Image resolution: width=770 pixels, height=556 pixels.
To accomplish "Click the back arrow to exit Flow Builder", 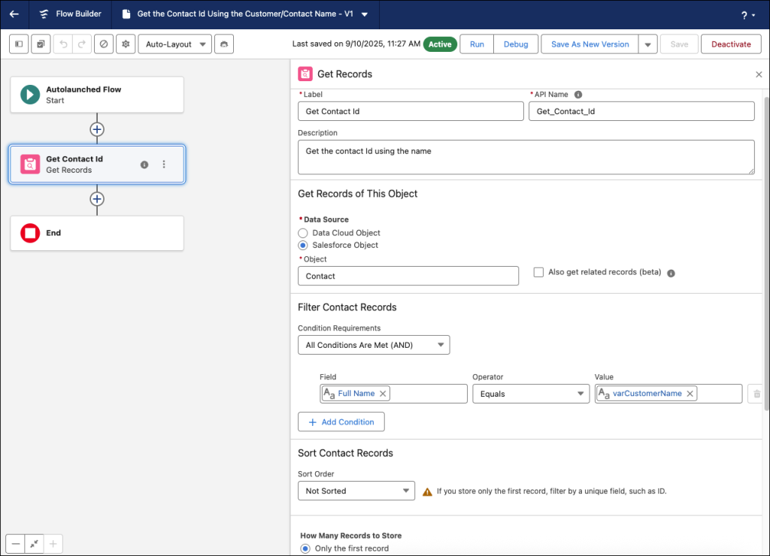I will tap(15, 14).
